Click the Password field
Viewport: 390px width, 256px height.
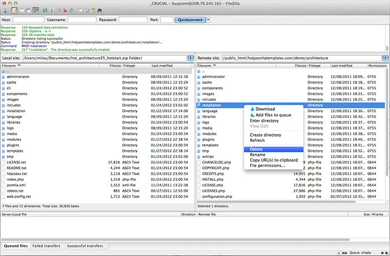pyautogui.click(x=133, y=19)
